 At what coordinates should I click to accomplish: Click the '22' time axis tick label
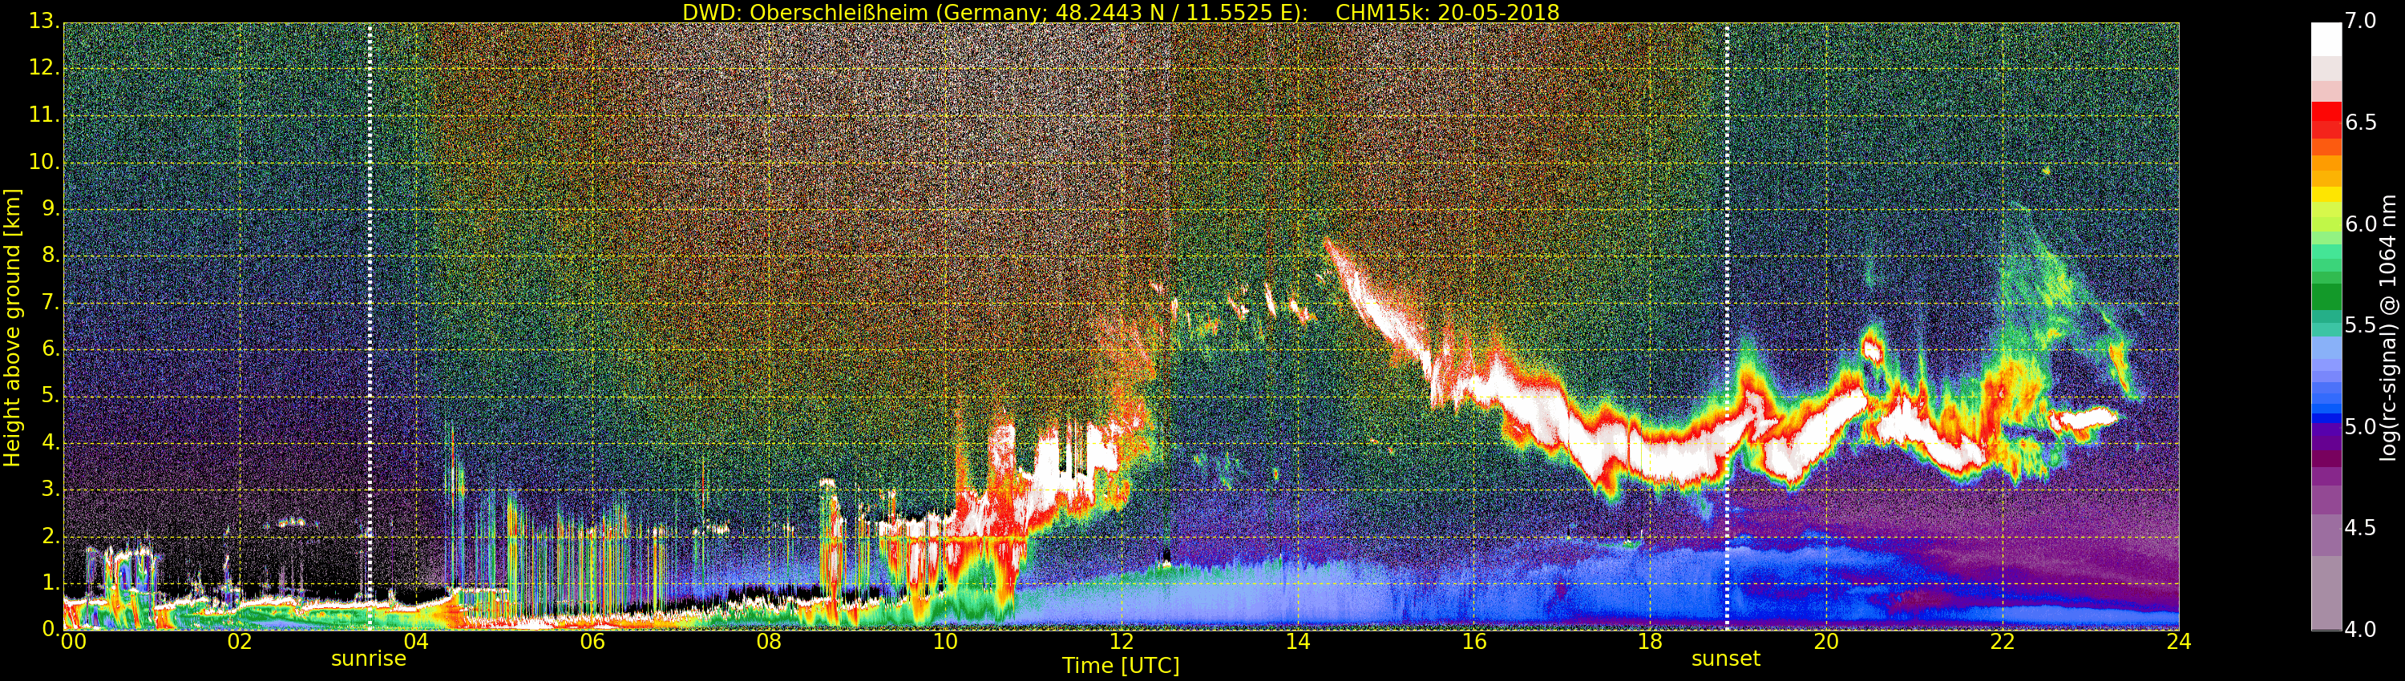[x=2003, y=642]
